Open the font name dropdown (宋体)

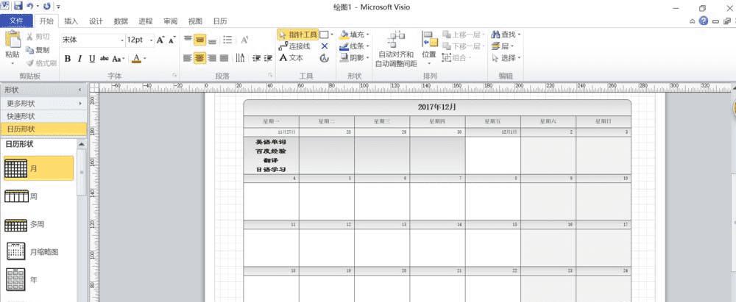click(122, 40)
